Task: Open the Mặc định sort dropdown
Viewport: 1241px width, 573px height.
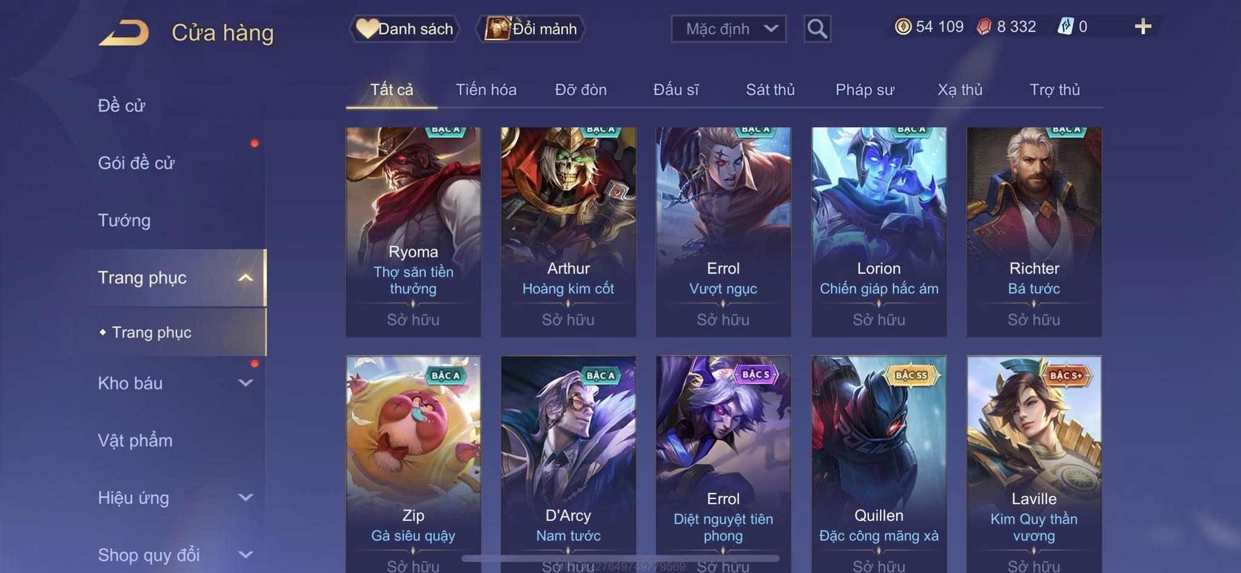Action: click(x=728, y=28)
